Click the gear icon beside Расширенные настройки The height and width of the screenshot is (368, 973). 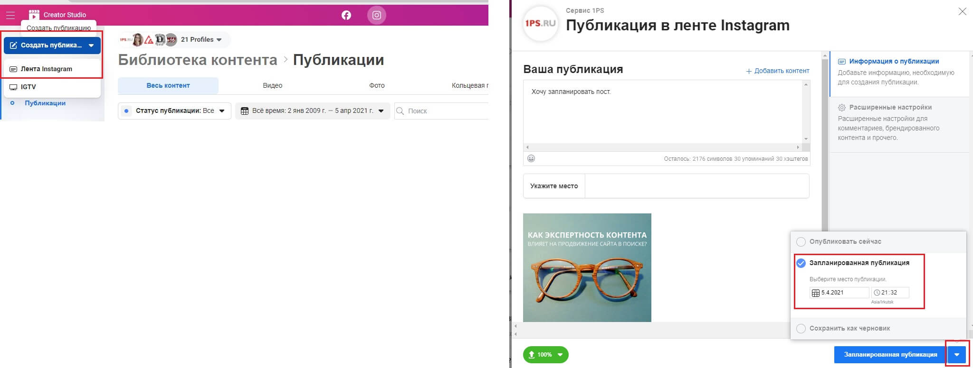coord(841,108)
